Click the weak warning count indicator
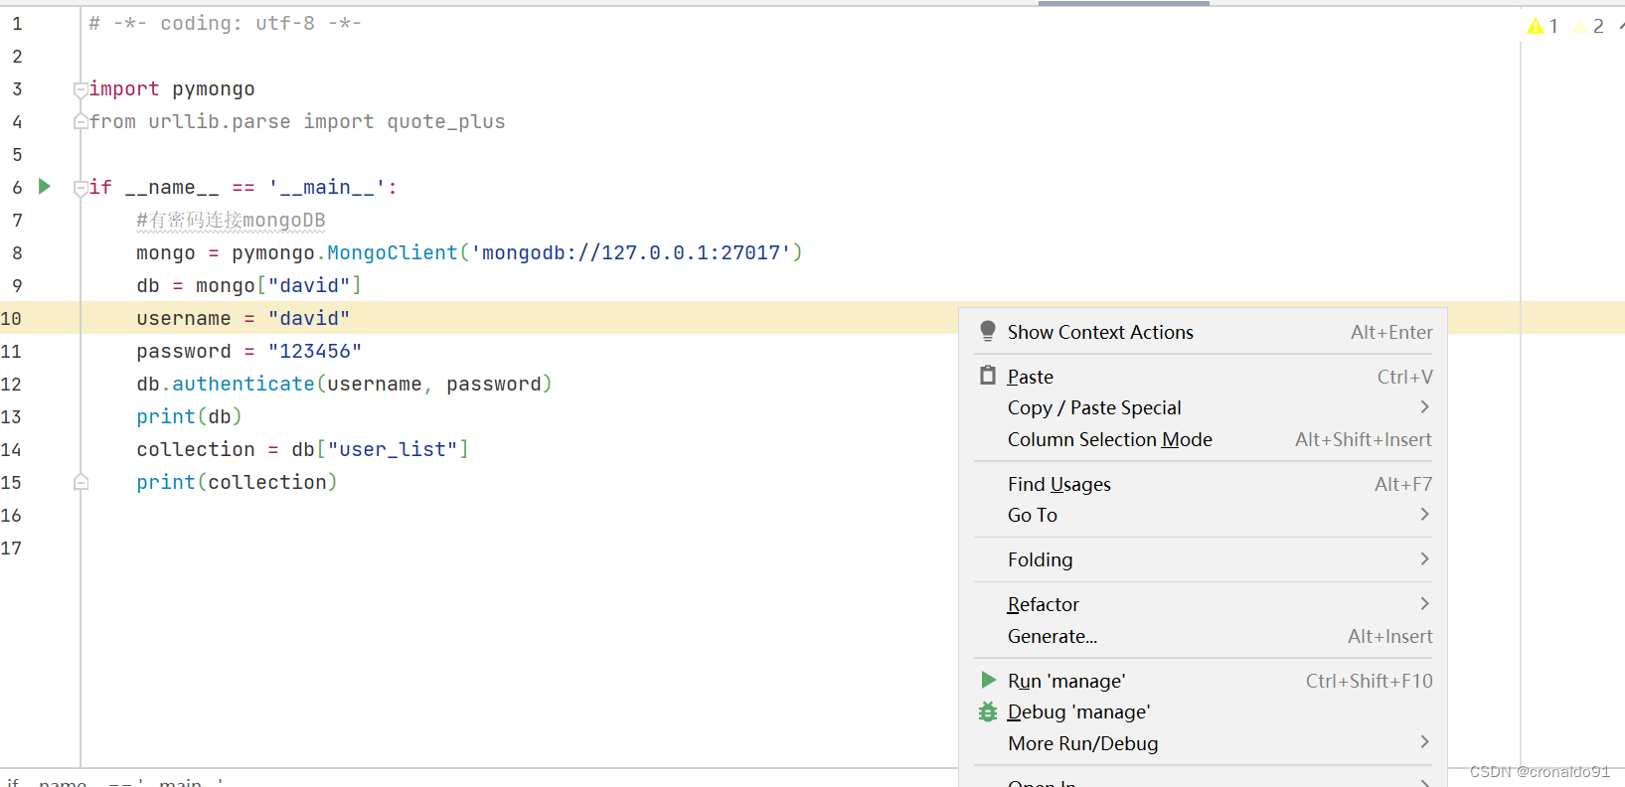This screenshot has height=787, width=1625. click(x=1589, y=26)
